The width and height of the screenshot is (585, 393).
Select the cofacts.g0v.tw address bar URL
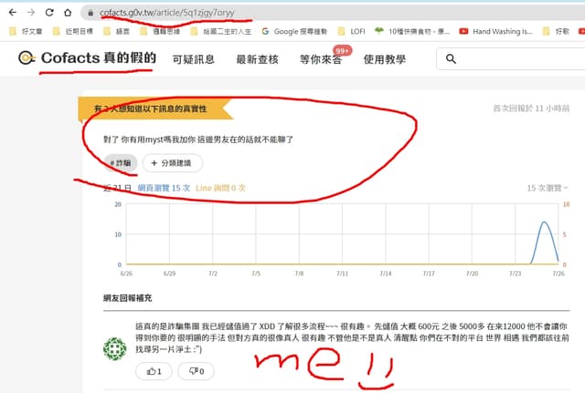166,13
